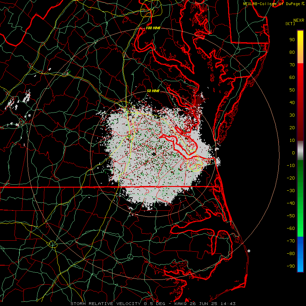This screenshot has width=306, height=306.
Task: Click the -10 value on velocity scale
Action: pos(291,166)
